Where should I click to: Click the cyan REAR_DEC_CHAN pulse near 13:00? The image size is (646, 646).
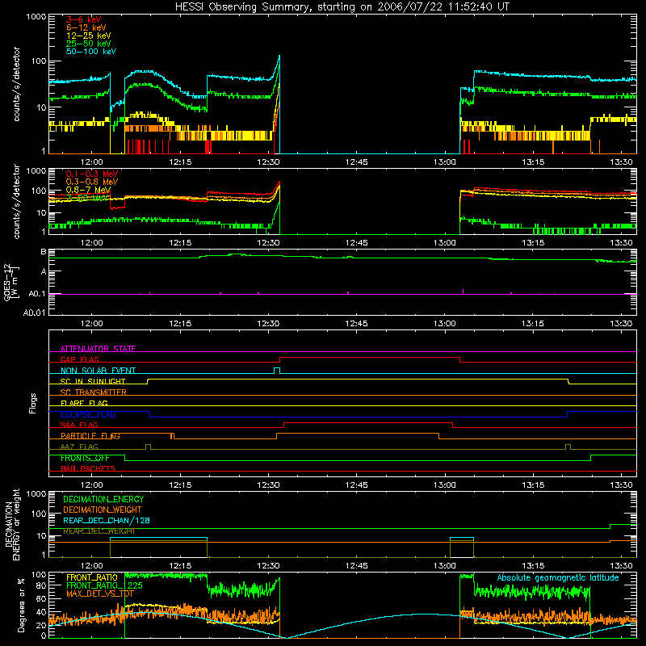click(462, 538)
